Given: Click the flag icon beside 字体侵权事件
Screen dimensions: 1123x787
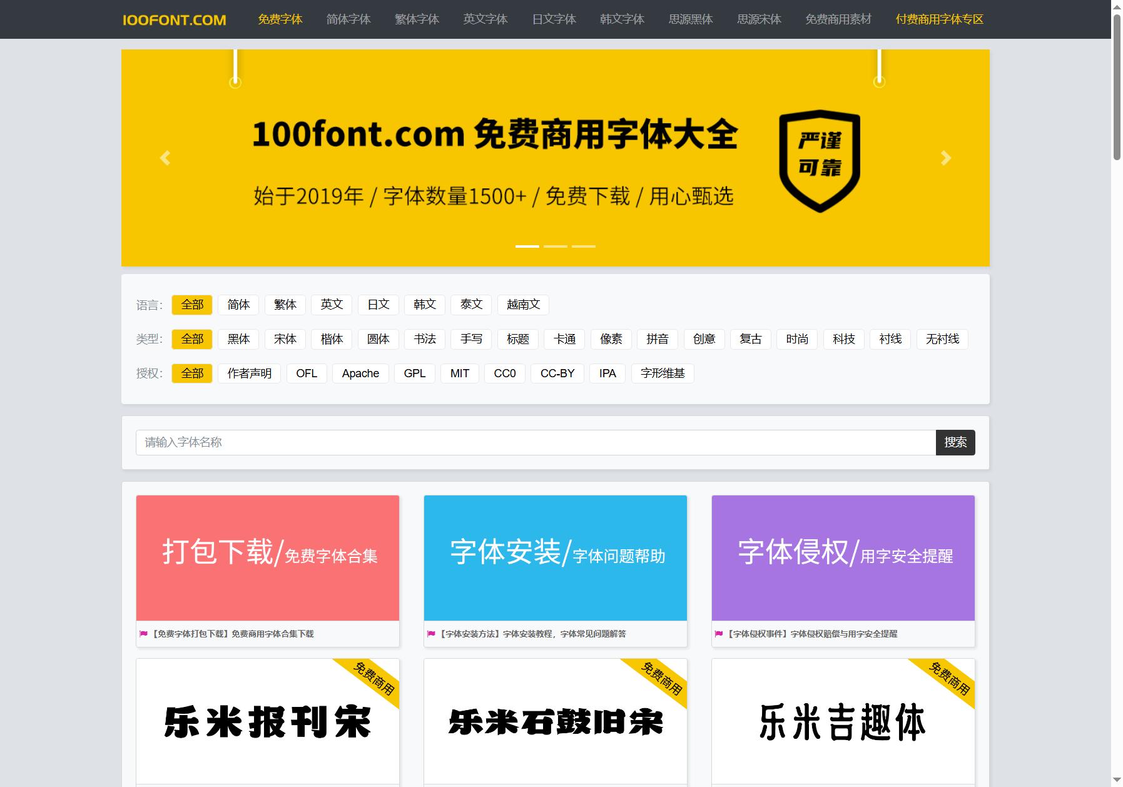Looking at the screenshot, I should tap(719, 634).
